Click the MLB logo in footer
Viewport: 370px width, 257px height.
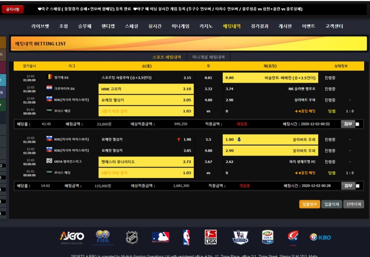point(160,237)
